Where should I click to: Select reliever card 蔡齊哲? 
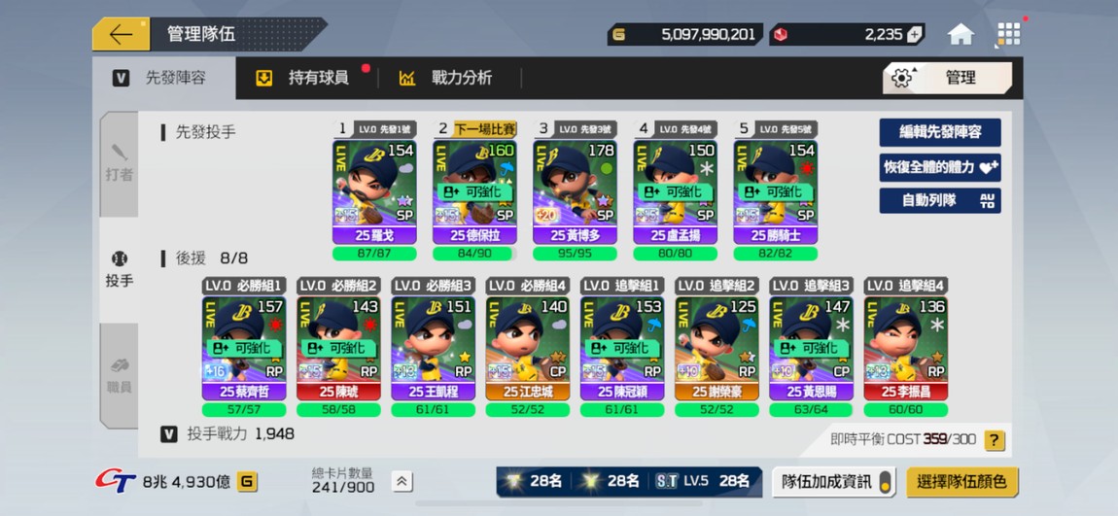coord(244,349)
